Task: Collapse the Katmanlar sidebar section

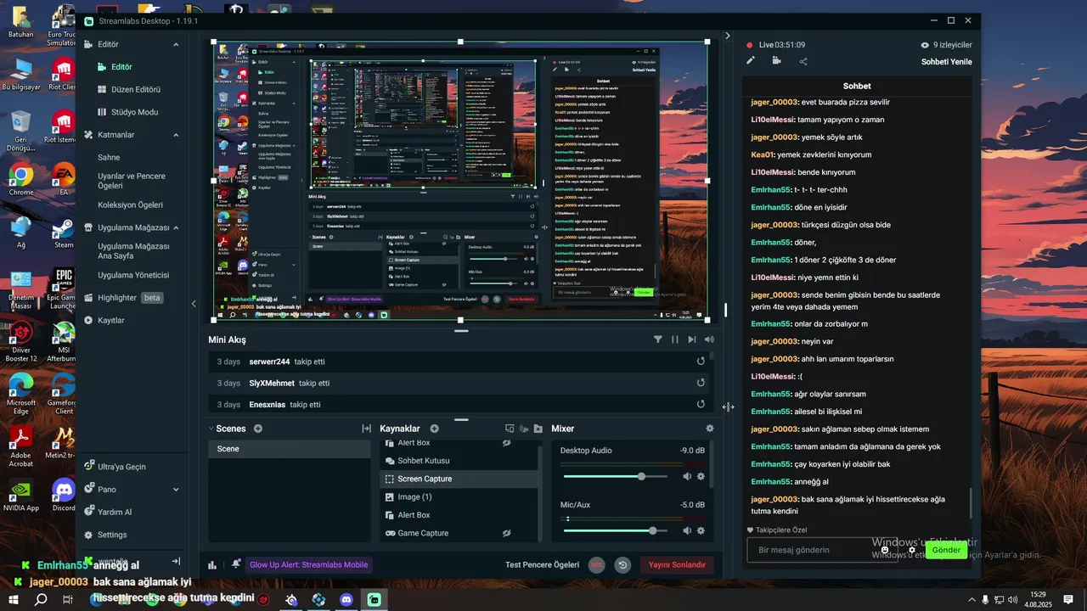Action: pyautogui.click(x=177, y=135)
